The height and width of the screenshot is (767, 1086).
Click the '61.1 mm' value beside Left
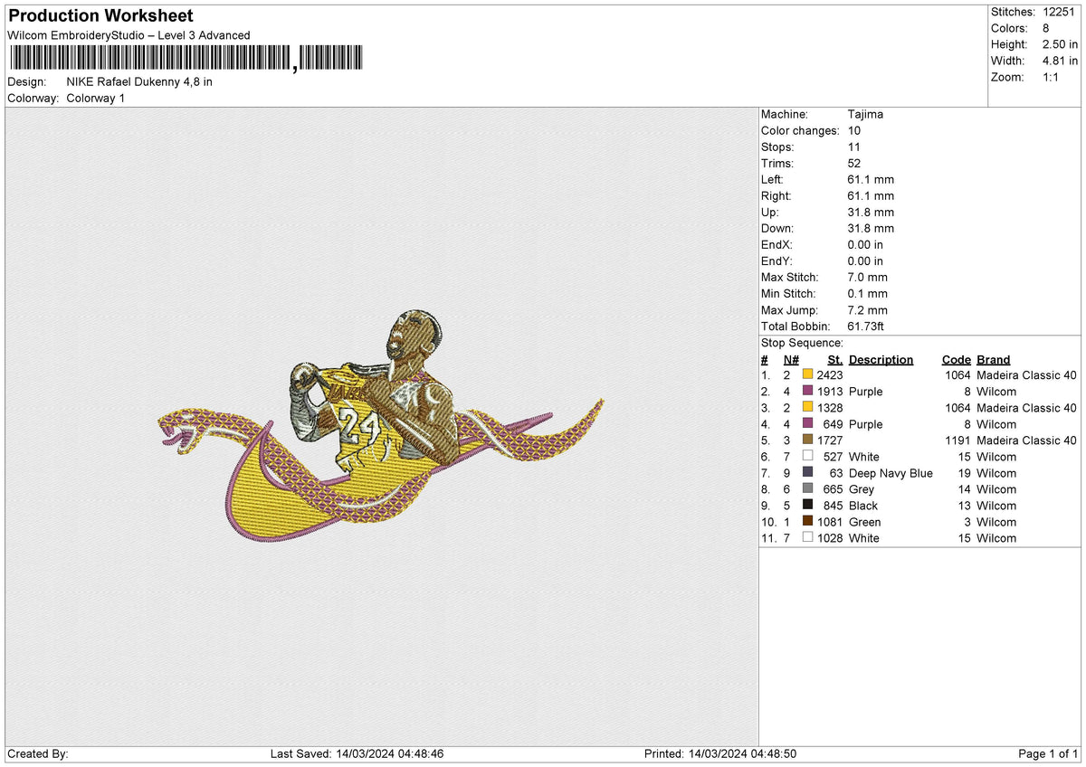coord(871,179)
